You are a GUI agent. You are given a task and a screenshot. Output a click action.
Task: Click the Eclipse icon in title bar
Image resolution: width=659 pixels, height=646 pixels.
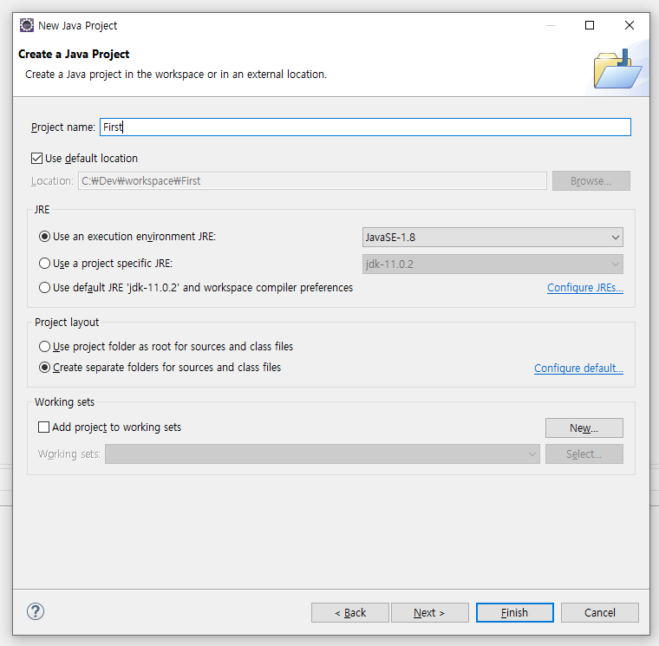[x=27, y=25]
